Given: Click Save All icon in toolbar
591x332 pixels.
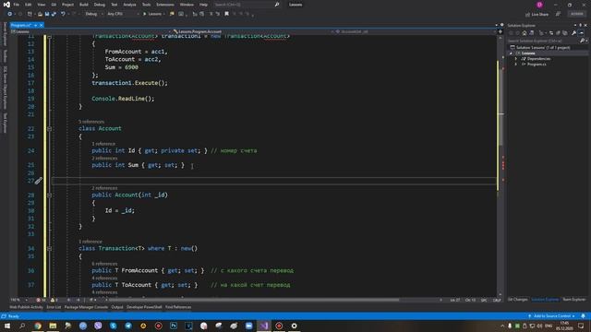Looking at the screenshot, I should click(x=54, y=14).
